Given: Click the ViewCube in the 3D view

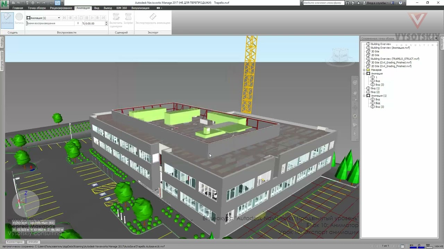Looking at the screenshot, I should pos(340,55).
